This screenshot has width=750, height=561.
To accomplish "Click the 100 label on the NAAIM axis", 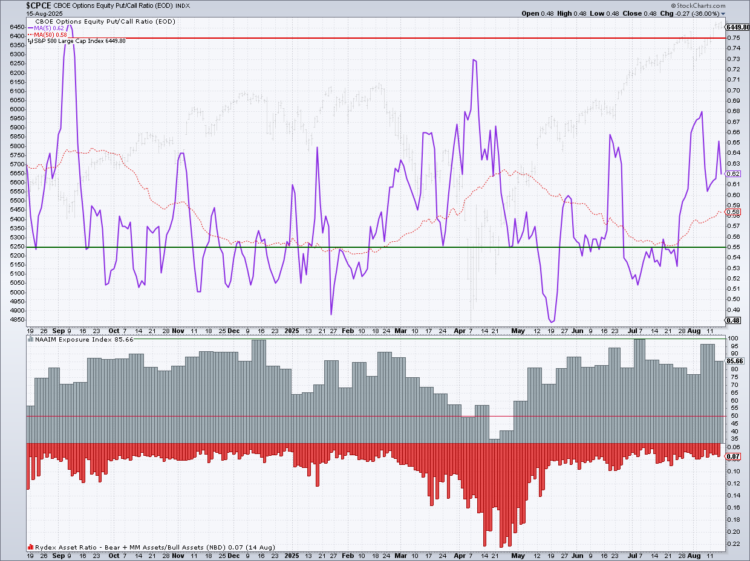I will [732, 339].
